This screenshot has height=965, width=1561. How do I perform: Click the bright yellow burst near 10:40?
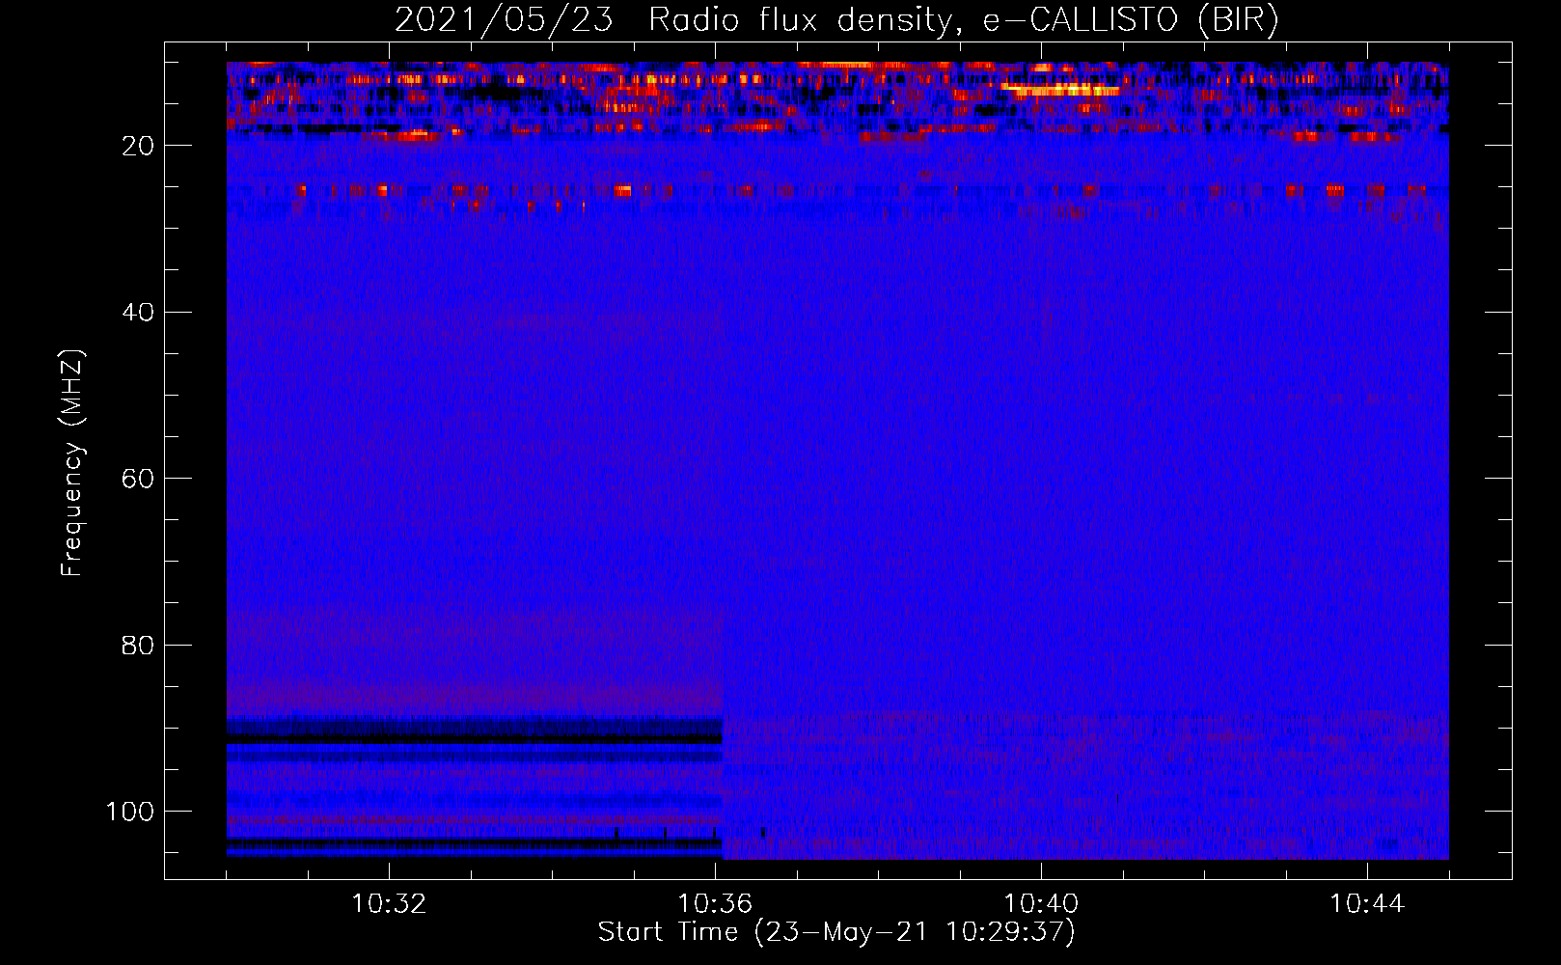[x=1059, y=90]
